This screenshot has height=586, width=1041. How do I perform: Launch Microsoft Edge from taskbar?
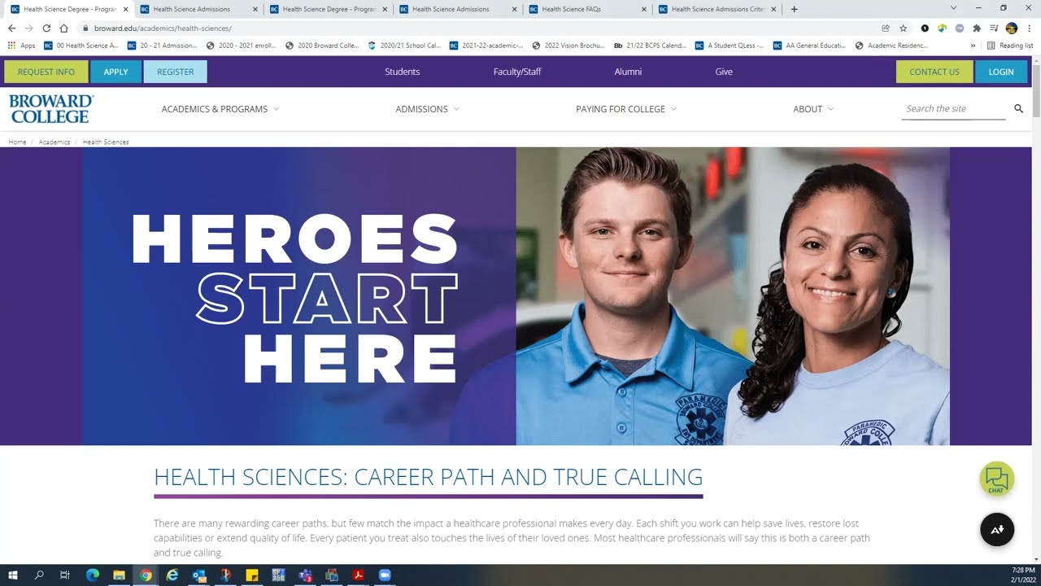point(92,575)
